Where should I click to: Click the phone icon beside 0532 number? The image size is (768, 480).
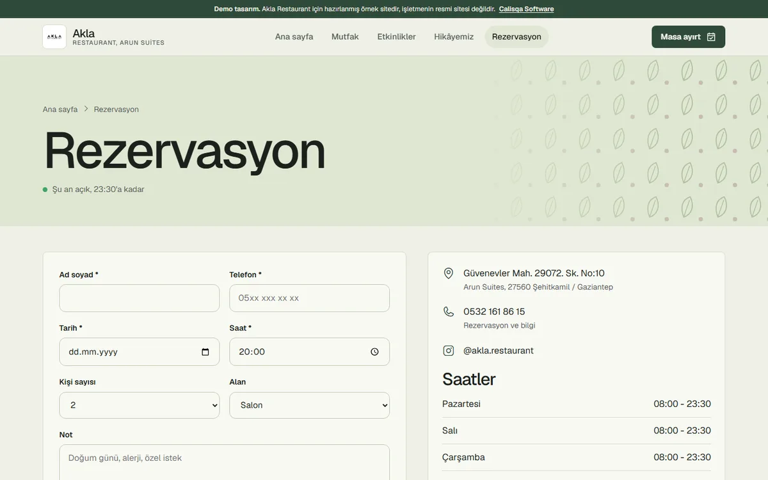449,312
